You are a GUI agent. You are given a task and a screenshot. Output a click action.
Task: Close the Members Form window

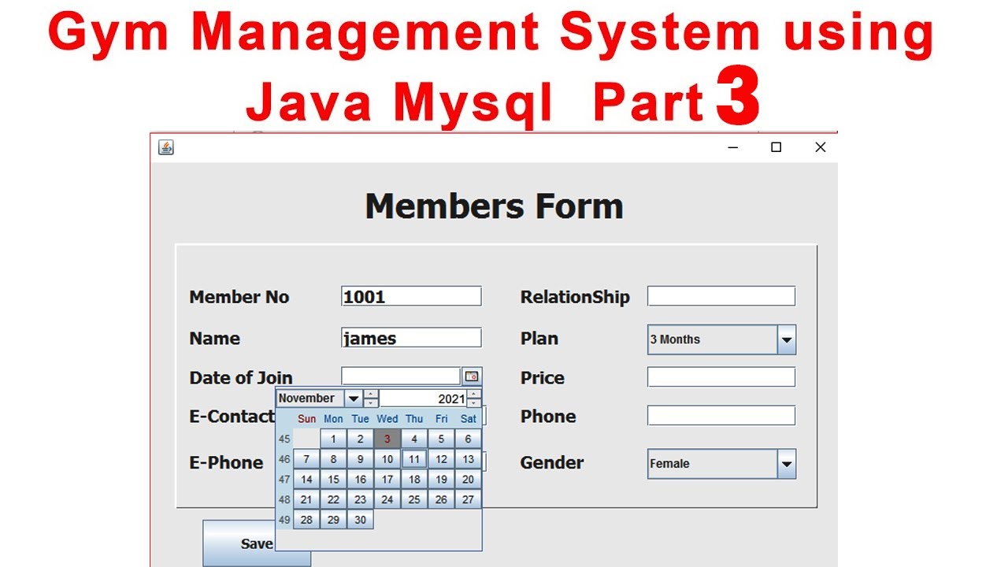[820, 147]
